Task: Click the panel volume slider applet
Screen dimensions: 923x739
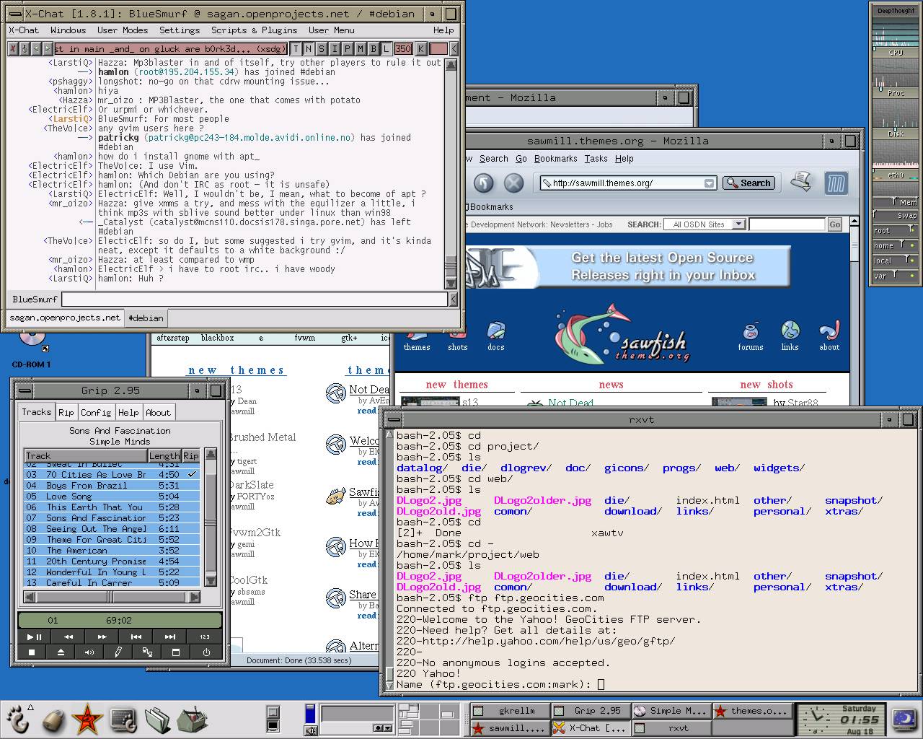Action: (310, 714)
